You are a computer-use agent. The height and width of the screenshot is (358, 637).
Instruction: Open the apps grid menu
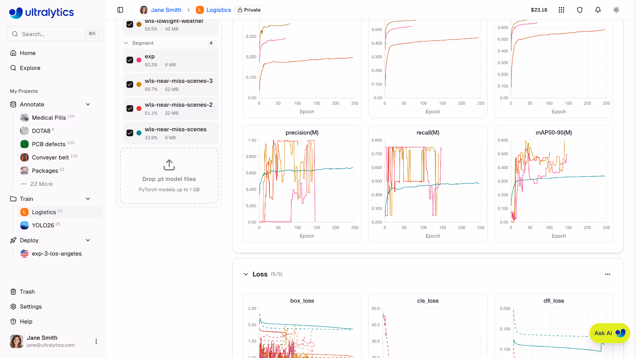tap(561, 10)
